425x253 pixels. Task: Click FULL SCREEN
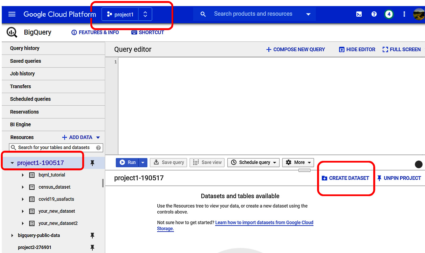[x=402, y=49]
